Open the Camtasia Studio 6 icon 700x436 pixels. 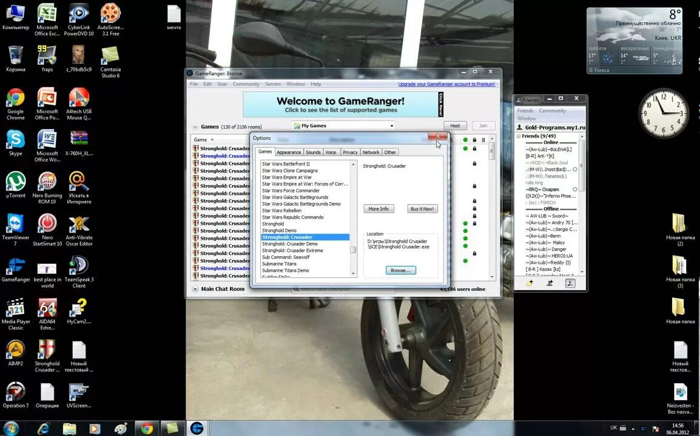pos(110,62)
